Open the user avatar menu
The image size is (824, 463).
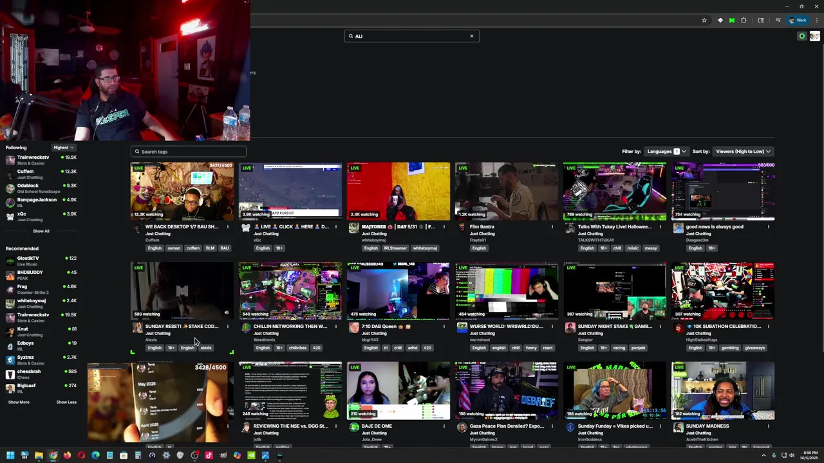(815, 36)
